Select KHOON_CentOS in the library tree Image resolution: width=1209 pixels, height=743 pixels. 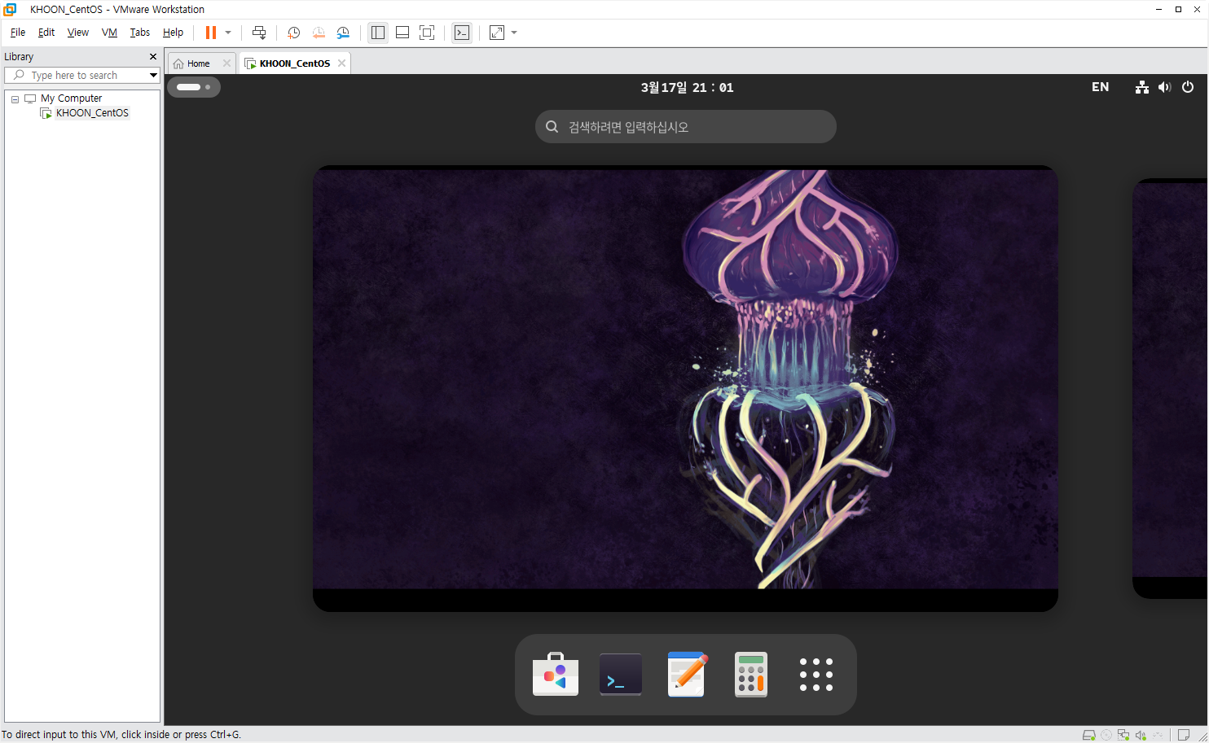tap(92, 113)
